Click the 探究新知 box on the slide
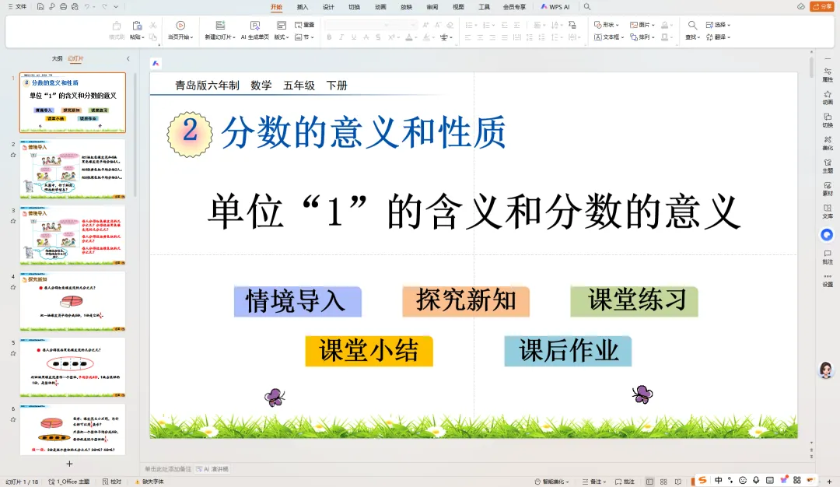The height and width of the screenshot is (487, 840). 466,301
